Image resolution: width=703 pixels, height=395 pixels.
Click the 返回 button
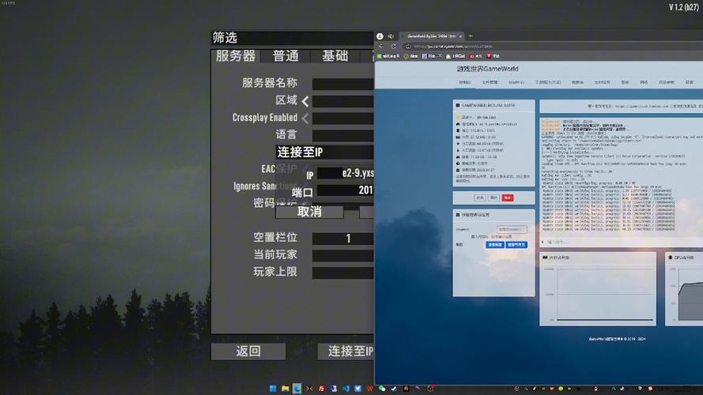(x=248, y=351)
